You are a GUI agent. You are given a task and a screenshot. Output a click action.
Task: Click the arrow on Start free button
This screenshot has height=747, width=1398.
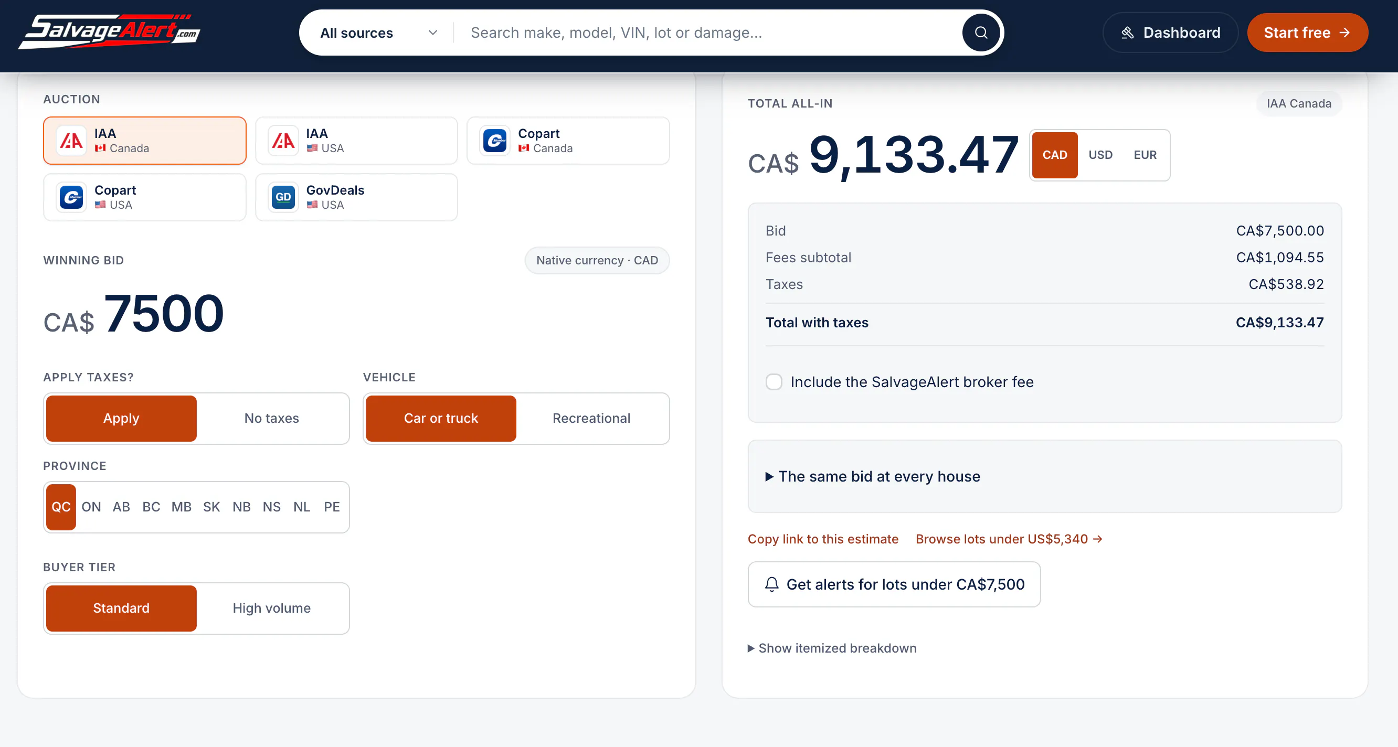[1344, 33]
